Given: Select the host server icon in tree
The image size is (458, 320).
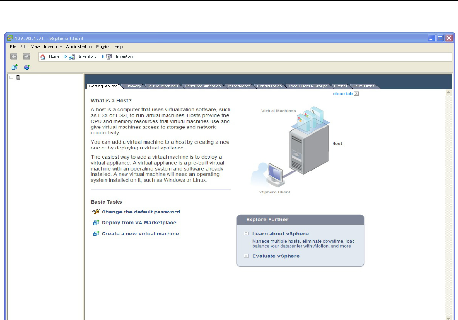Looking at the screenshot, I should point(18,77).
